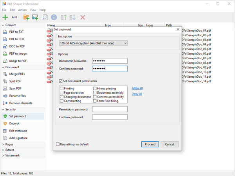
Task: Enable the Hi-res printing permission
Action: click(x=95, y=89)
